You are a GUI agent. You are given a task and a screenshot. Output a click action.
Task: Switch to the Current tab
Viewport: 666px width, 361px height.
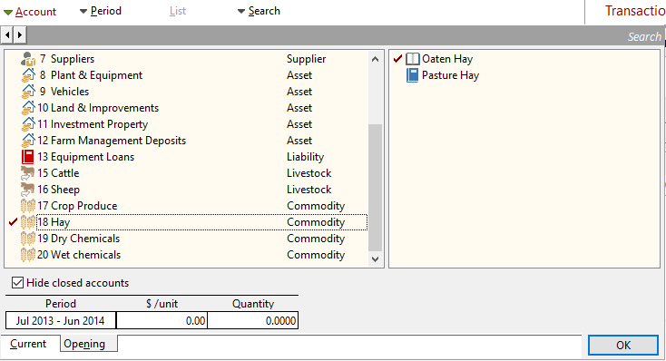[x=28, y=344]
